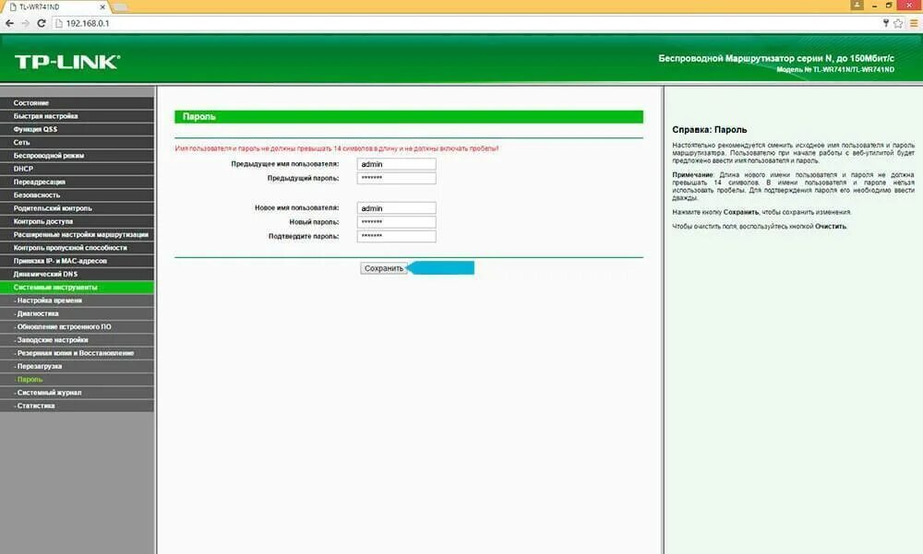Close the TL-WR741ND browser tab
923x554 pixels.
coord(102,7)
